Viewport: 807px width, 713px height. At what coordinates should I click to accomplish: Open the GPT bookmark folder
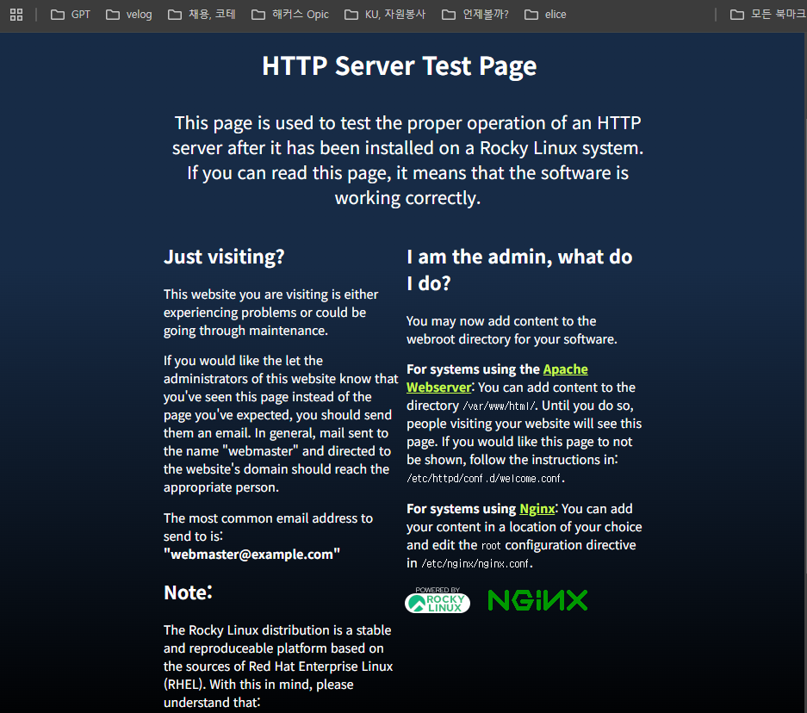tap(71, 15)
